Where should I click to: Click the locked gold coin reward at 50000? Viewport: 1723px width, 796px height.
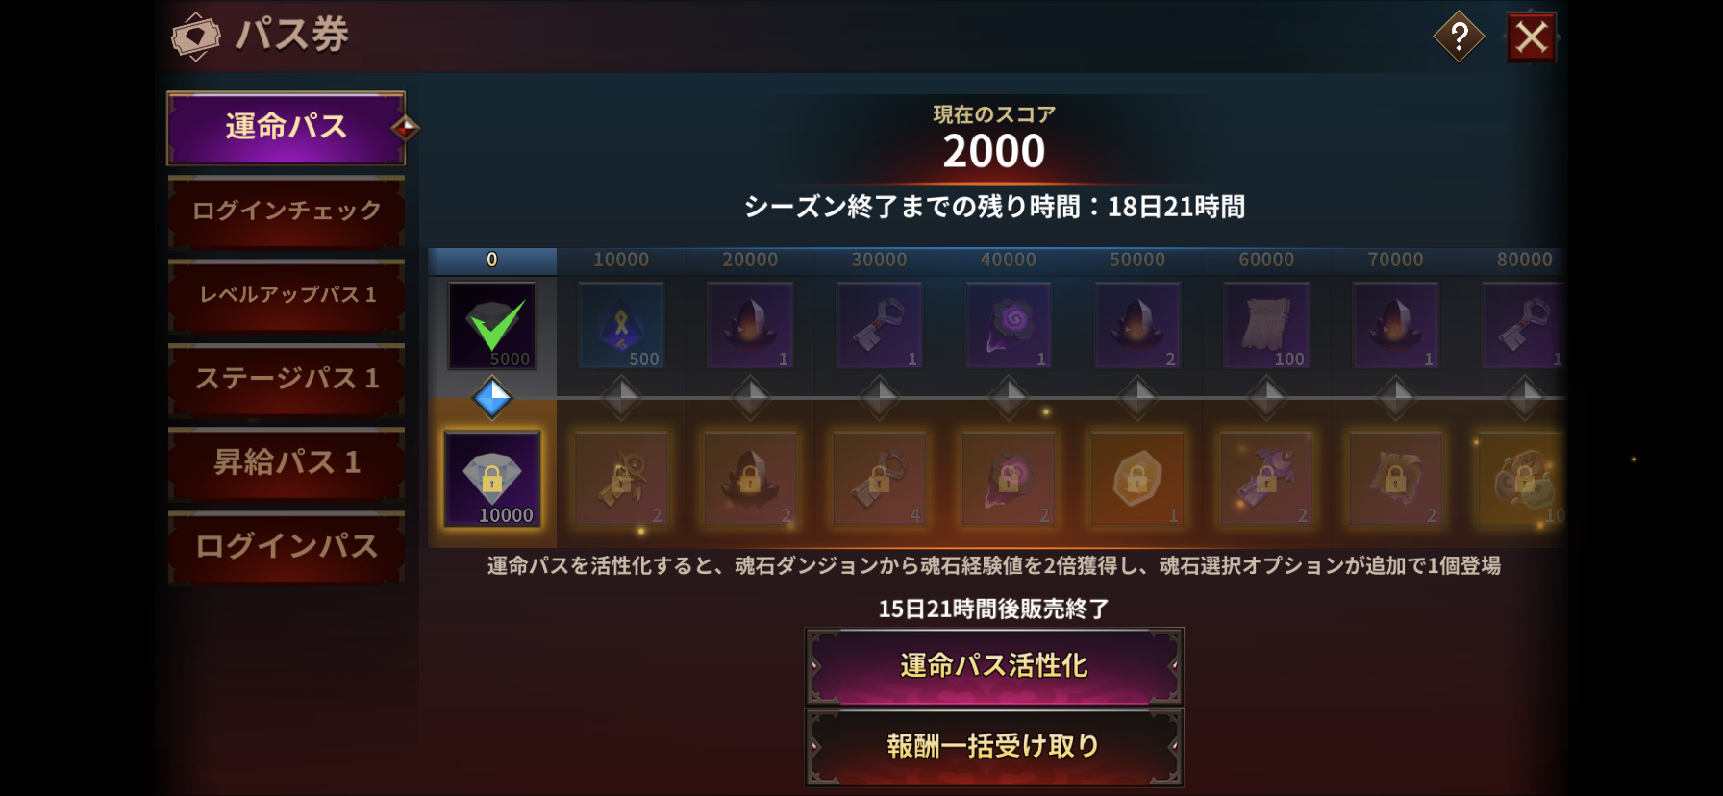pyautogui.click(x=1137, y=479)
